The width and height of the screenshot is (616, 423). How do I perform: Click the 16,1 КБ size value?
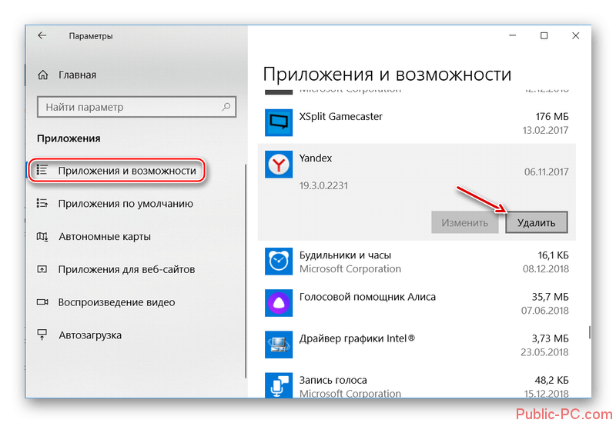(553, 255)
